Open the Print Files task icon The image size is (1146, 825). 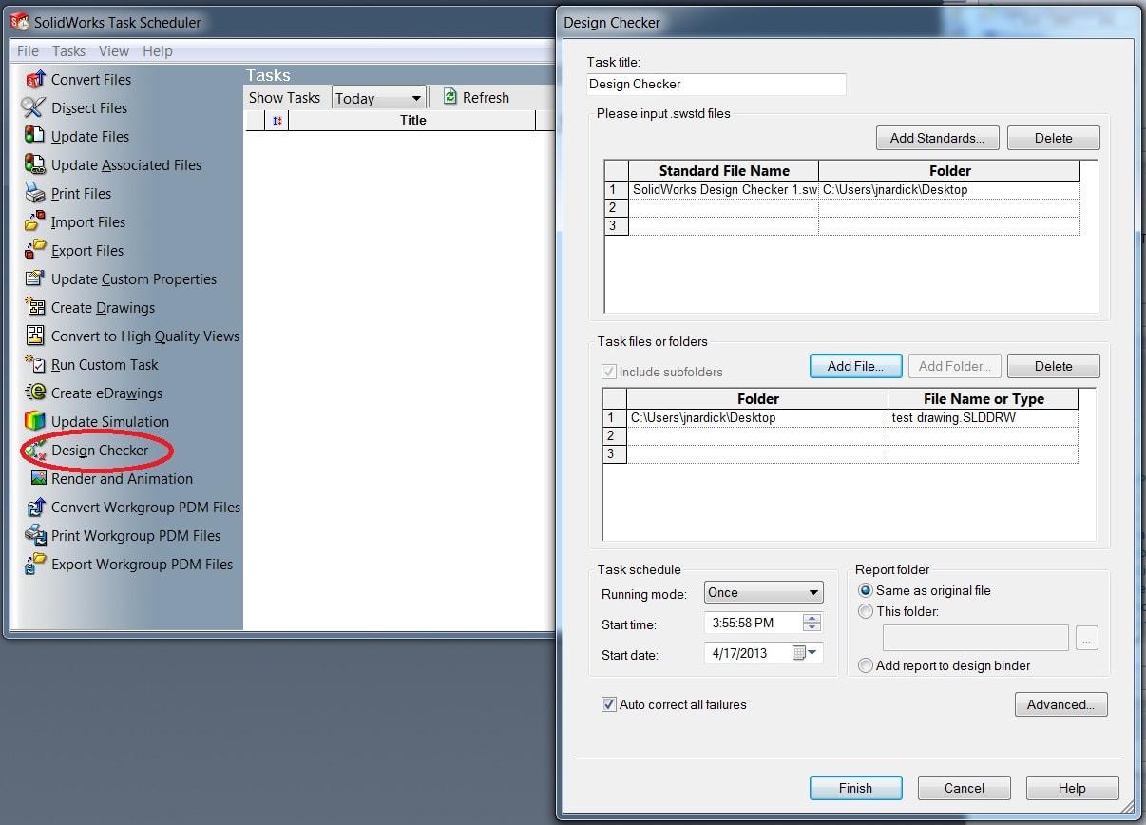click(35, 194)
